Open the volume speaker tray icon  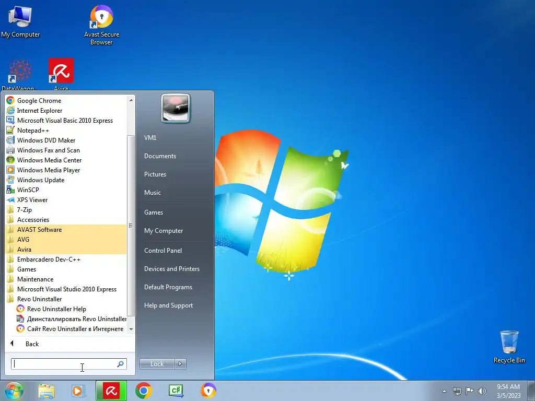(x=482, y=391)
